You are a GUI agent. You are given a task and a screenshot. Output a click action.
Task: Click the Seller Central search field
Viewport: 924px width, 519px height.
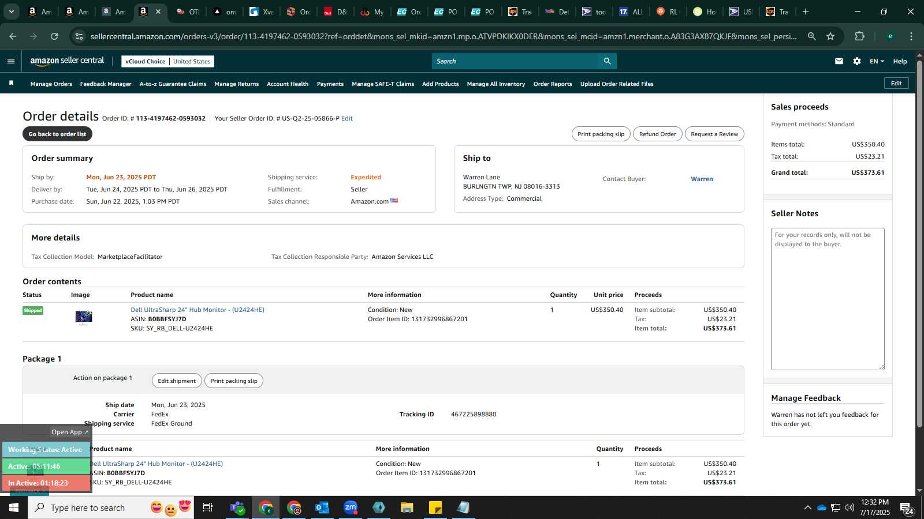coord(516,61)
